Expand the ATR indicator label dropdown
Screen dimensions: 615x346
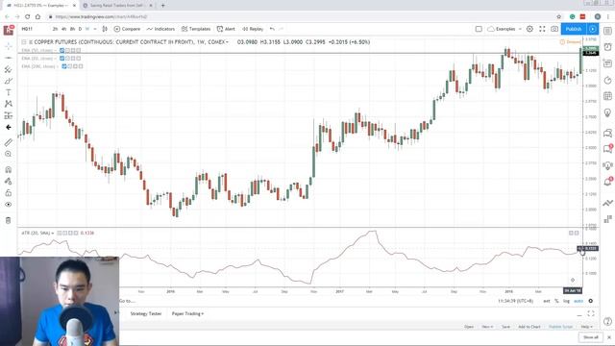click(53, 233)
